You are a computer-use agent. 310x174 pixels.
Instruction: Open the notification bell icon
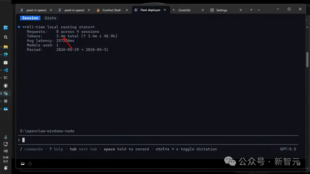[x=5, y=168]
